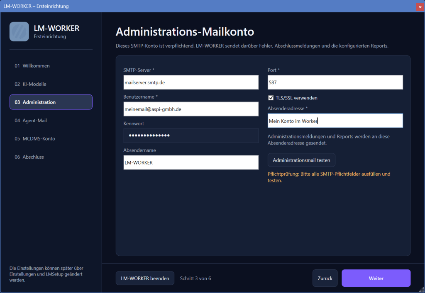This screenshot has width=425, height=293.
Task: Click the LM-WORKER beenden button
Action: tap(145, 278)
